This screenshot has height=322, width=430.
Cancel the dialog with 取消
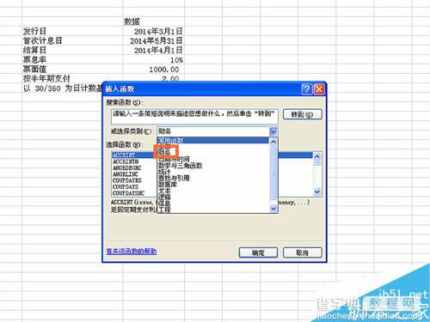[x=303, y=252]
